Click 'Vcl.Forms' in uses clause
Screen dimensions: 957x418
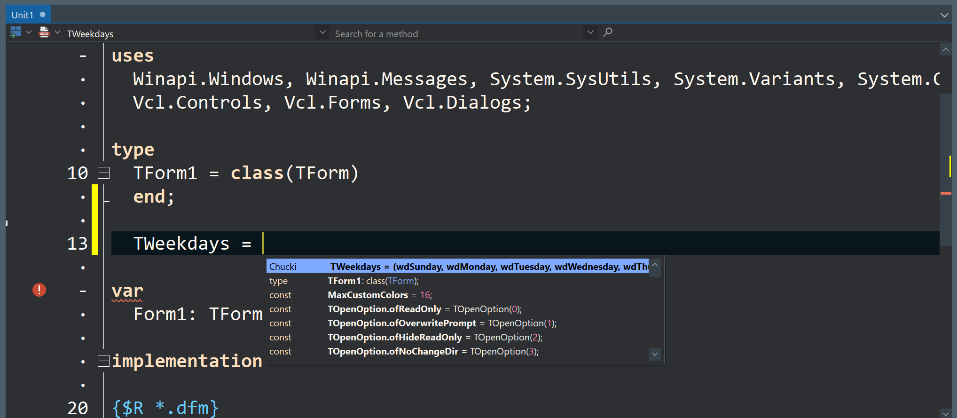[332, 103]
